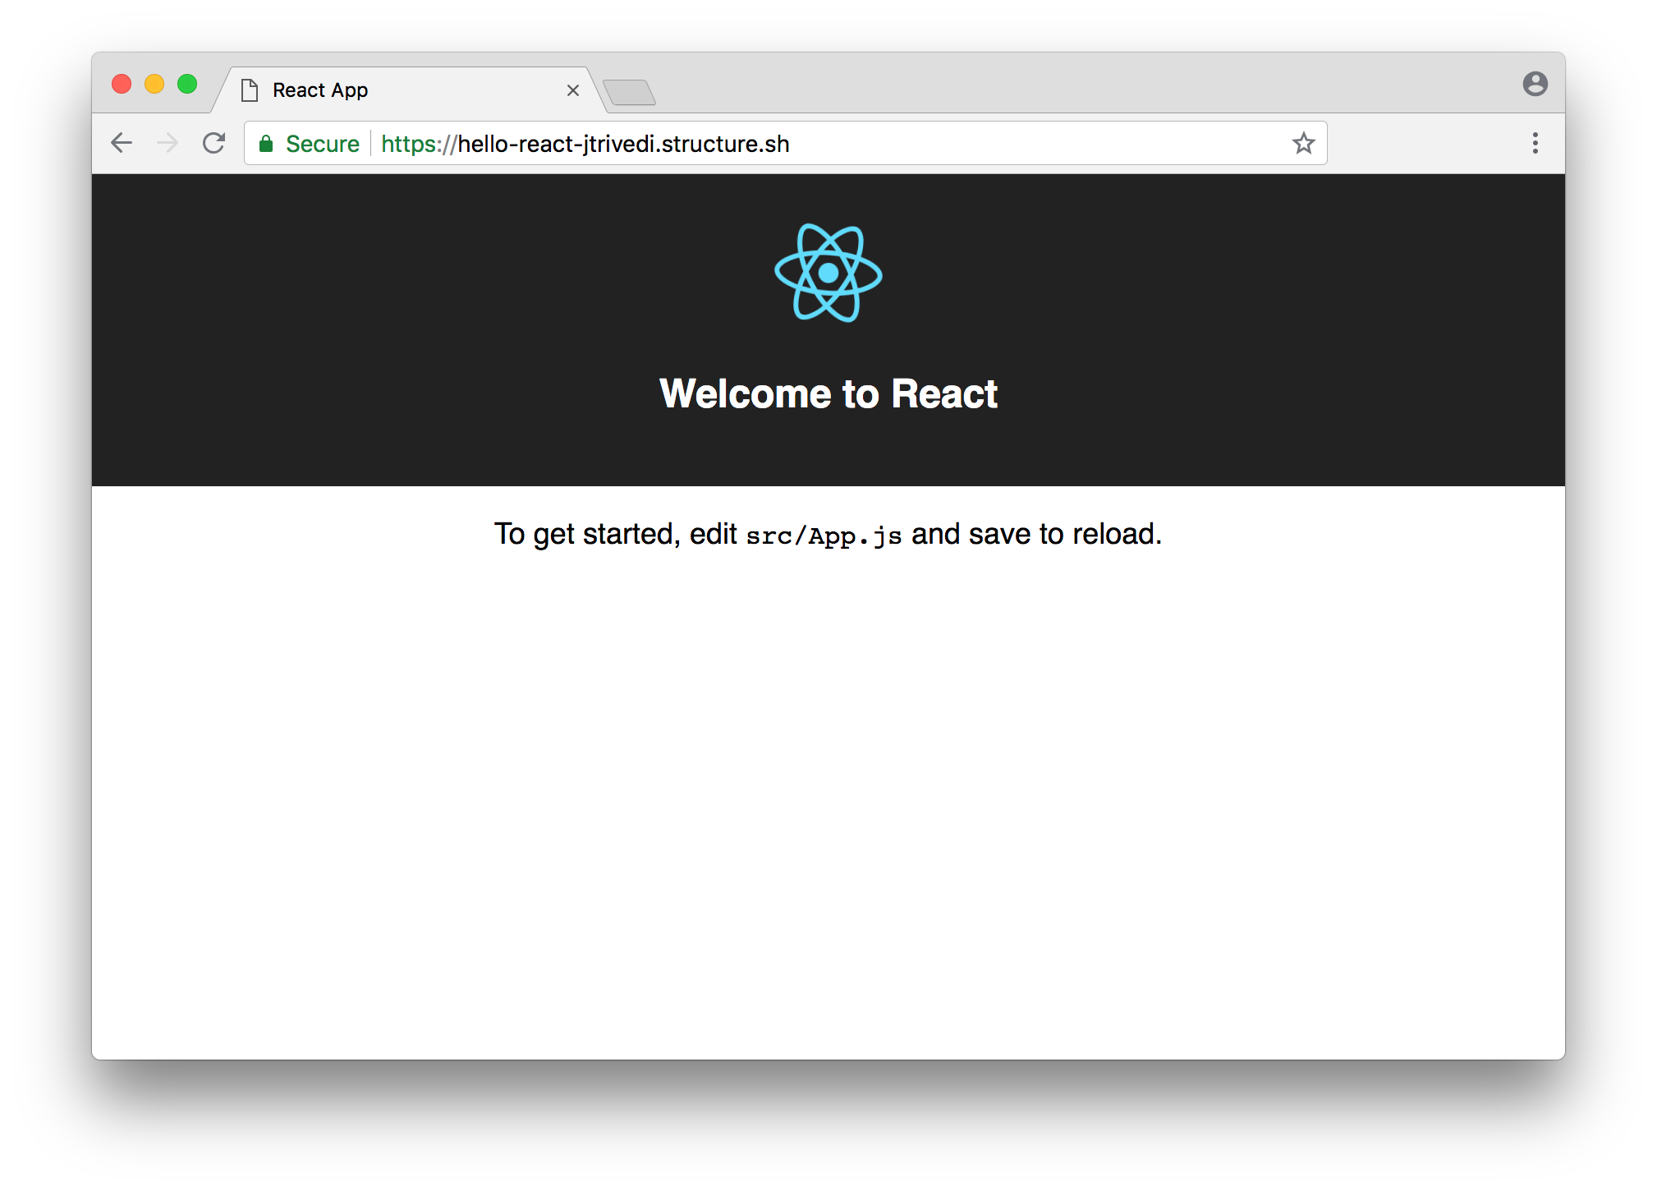1657x1191 pixels.
Task: Click the forward navigation arrow
Action: 168,143
